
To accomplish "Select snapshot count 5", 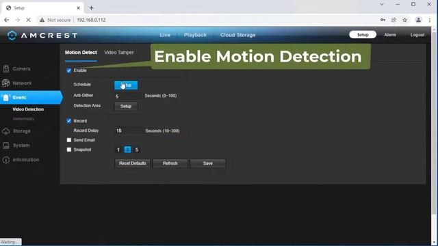I will (137, 150).
